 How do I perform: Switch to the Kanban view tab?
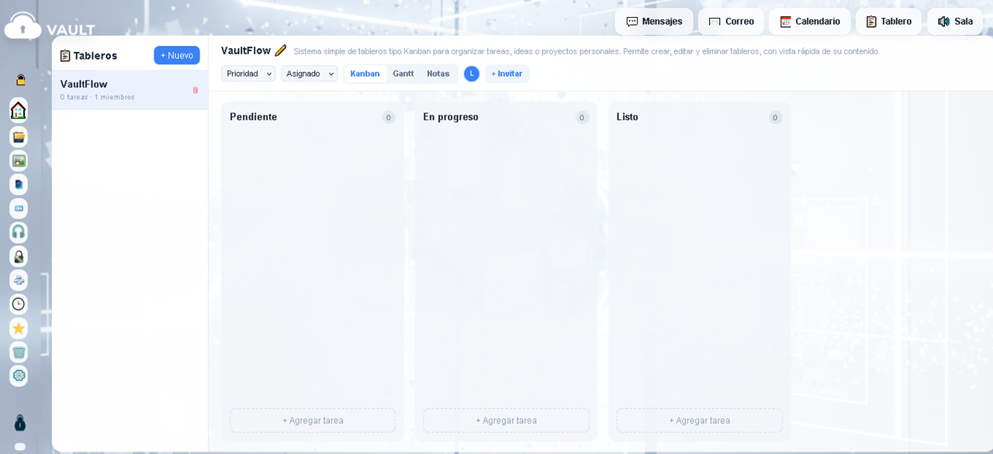point(365,74)
